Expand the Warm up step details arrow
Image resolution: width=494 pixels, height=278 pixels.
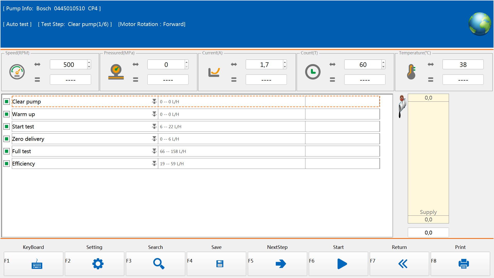click(x=154, y=114)
